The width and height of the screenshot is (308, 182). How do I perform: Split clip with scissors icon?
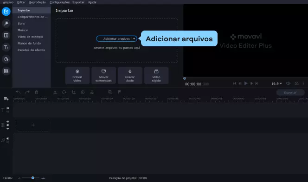pyautogui.click(x=55, y=92)
